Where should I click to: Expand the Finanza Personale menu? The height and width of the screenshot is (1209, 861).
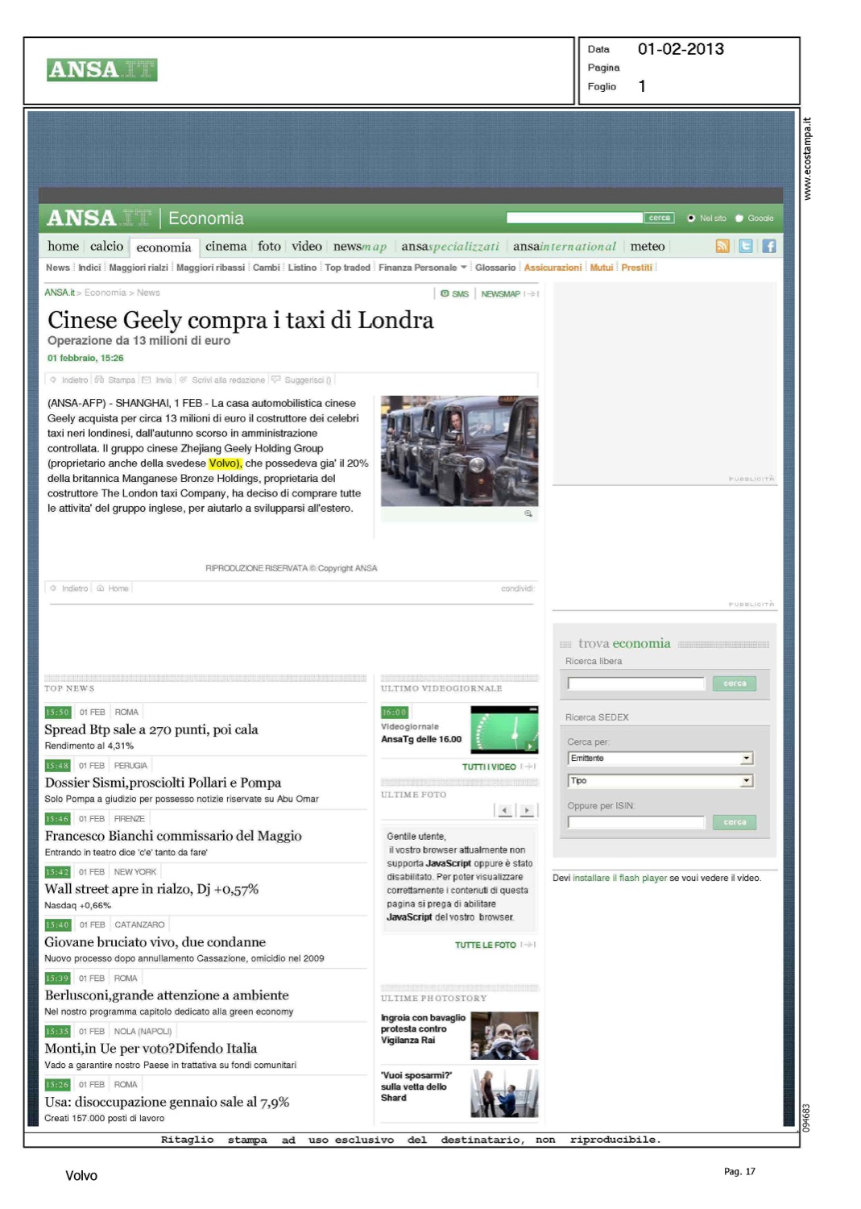click(463, 268)
